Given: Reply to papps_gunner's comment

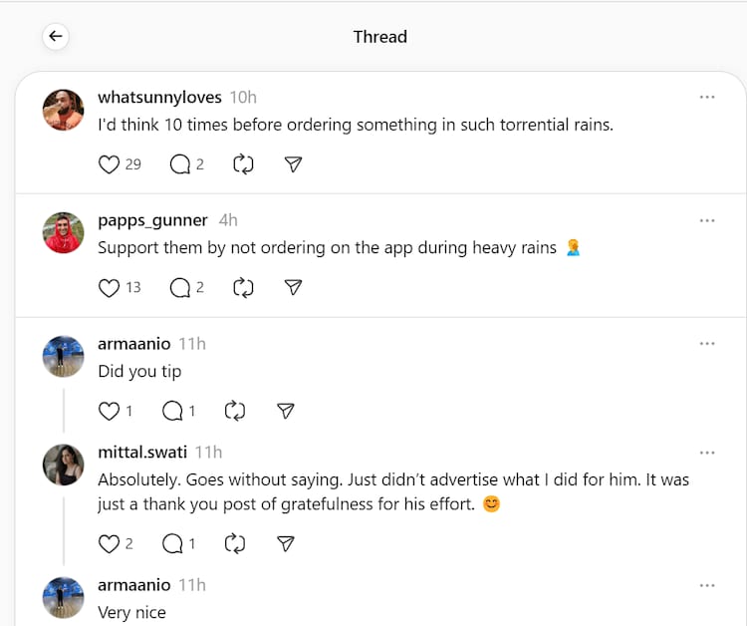Looking at the screenshot, I should pyautogui.click(x=180, y=287).
